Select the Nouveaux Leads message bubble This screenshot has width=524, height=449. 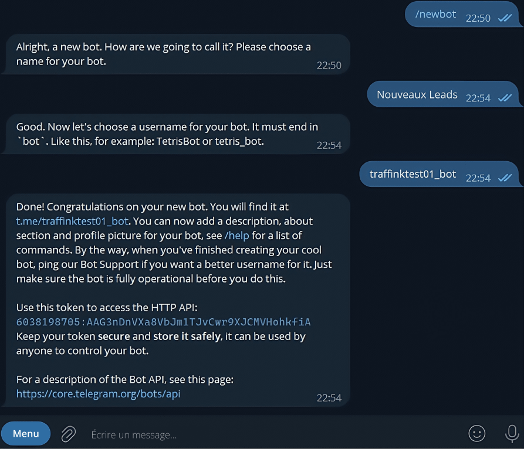(x=417, y=94)
